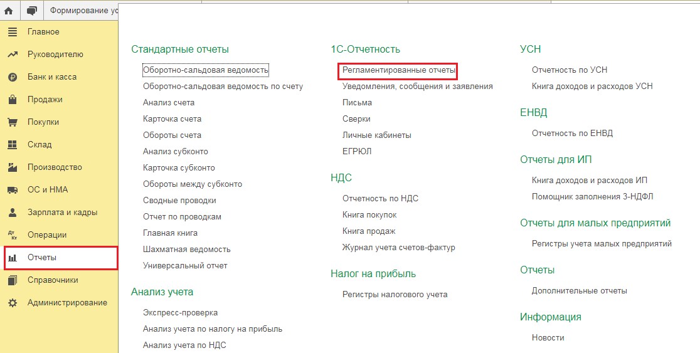700x353 pixels.
Task: Click the Справочники books icon
Action: [13, 280]
